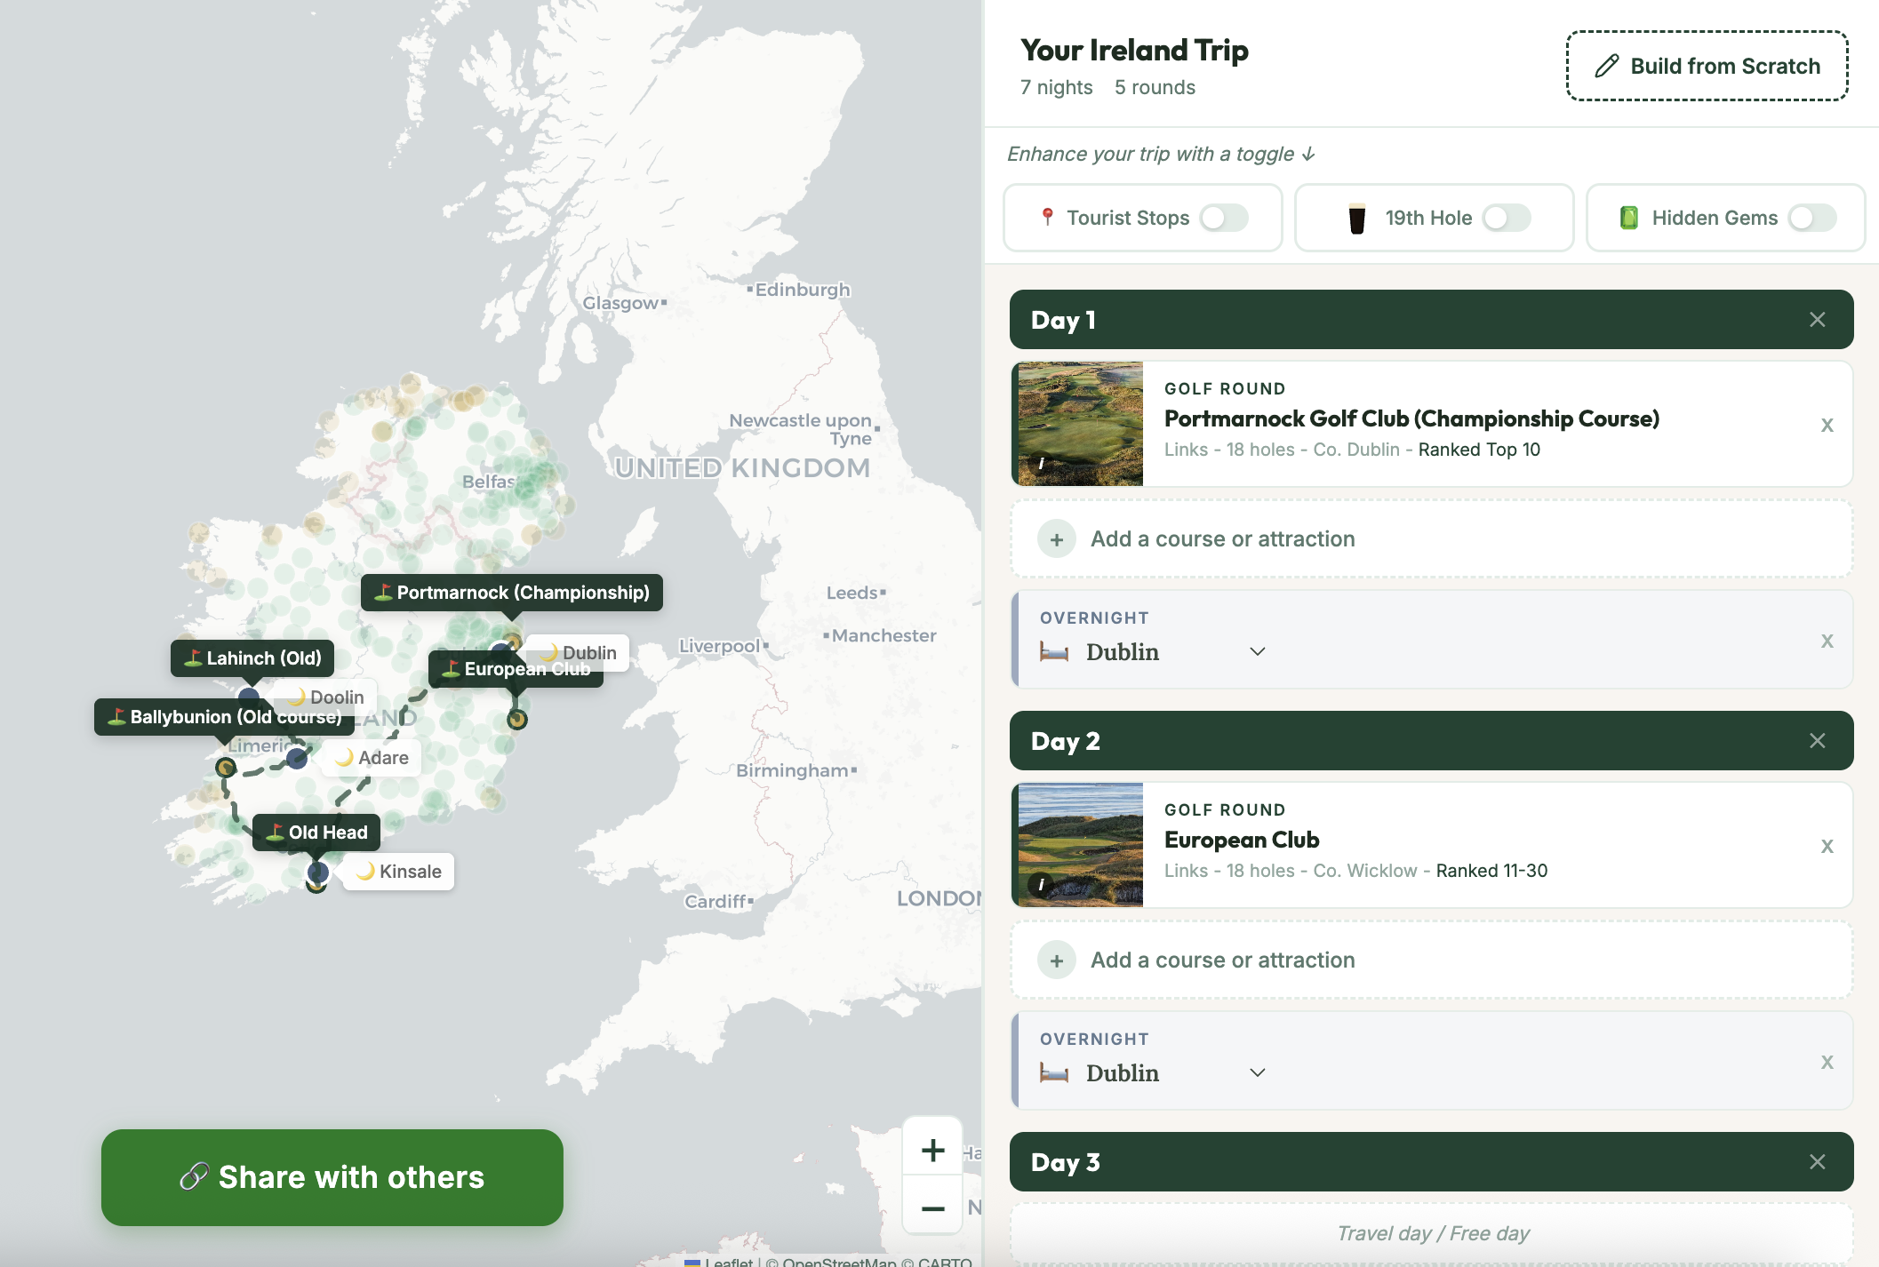Click info icon on Portmarnock thumbnail
Screen dimensions: 1879x1267
point(1041,463)
